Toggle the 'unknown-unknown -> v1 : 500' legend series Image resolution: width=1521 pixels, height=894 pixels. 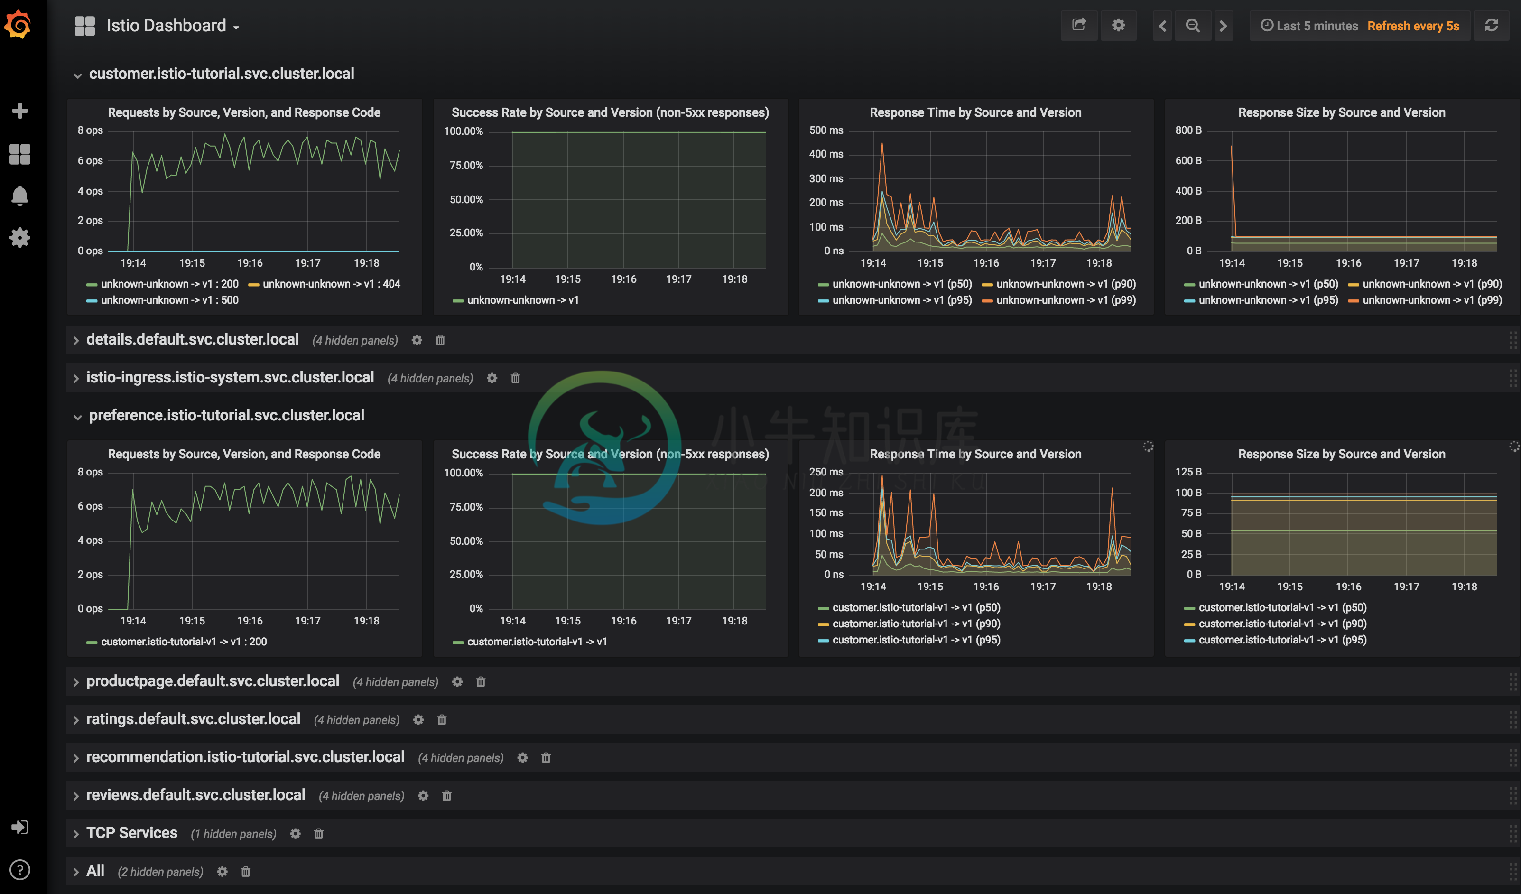click(169, 300)
